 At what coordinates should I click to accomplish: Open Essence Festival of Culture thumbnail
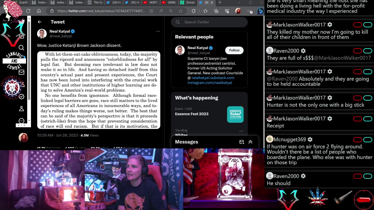tap(235, 114)
